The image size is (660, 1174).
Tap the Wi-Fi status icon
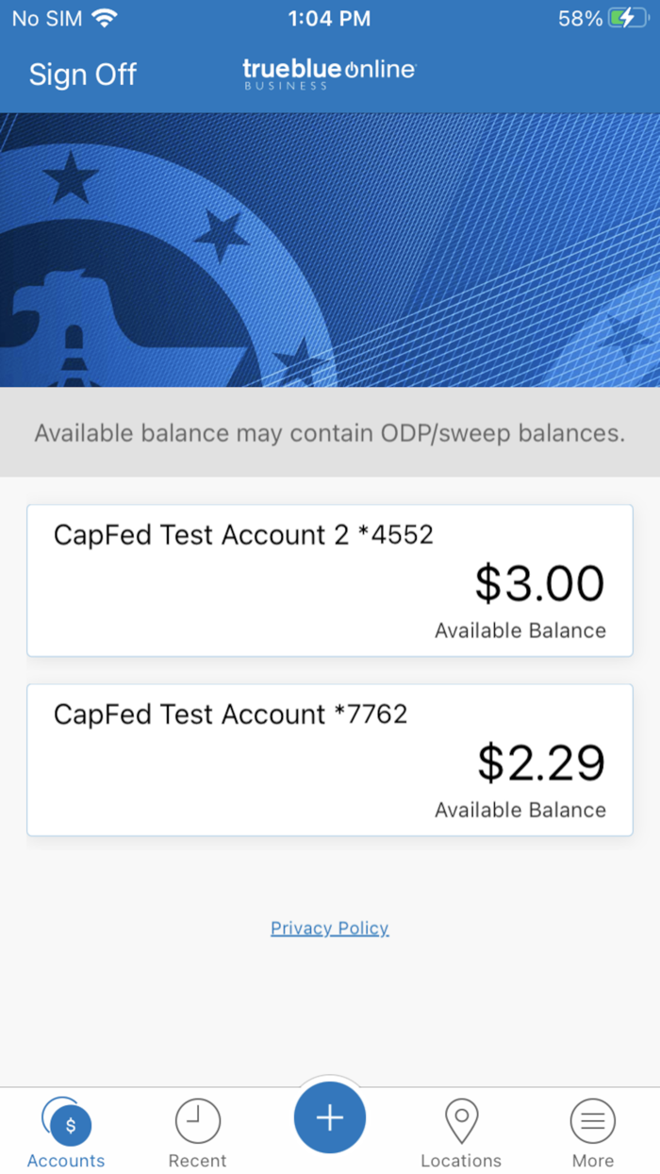coord(104,17)
